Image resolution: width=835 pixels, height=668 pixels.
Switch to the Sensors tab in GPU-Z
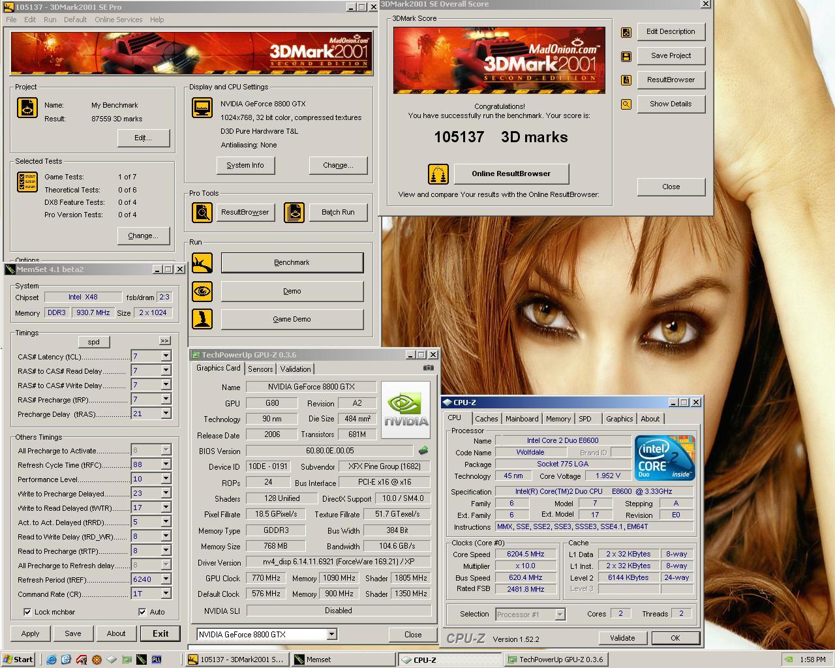(260, 369)
